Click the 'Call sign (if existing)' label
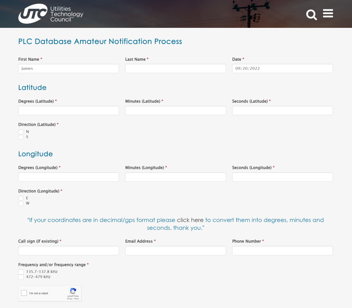This screenshot has height=308, width=352. point(38,241)
